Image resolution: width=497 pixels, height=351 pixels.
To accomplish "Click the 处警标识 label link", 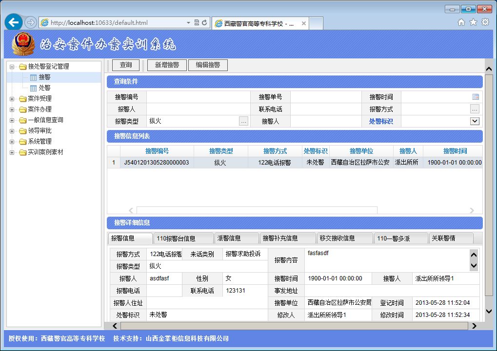I will click(380, 121).
